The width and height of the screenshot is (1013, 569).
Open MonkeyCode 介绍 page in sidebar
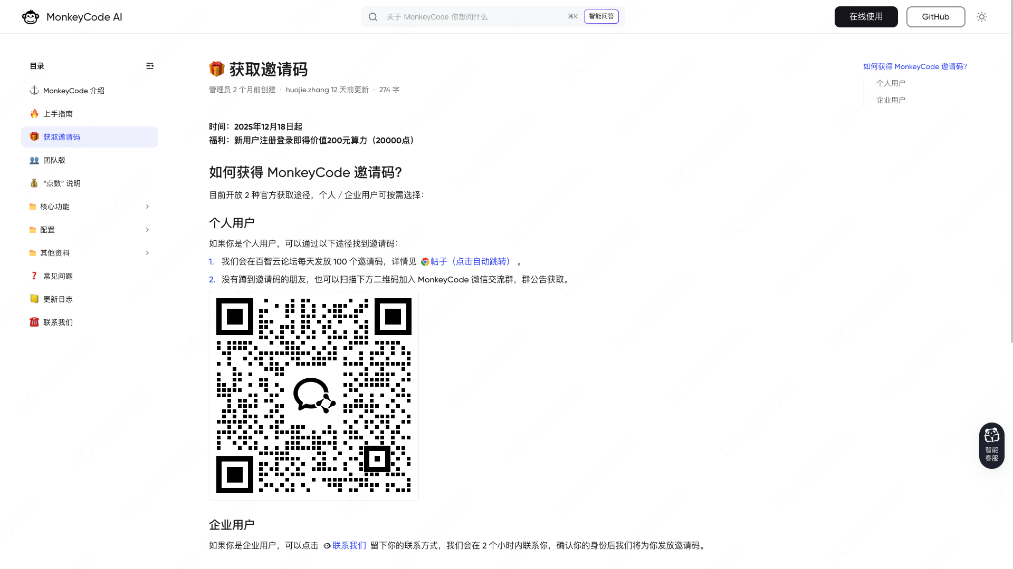pos(90,91)
